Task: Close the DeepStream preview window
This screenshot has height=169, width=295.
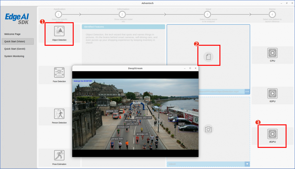Action: click(x=195, y=68)
